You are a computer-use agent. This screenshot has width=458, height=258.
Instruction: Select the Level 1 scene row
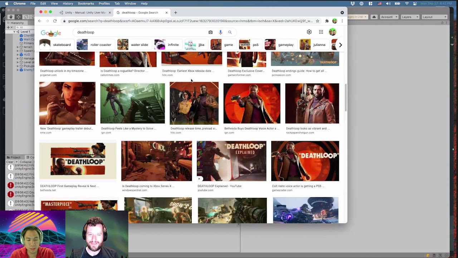(x=21, y=32)
